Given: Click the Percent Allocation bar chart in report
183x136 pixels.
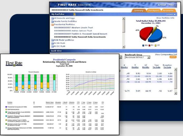Looking at the screenshot, I should pyautogui.click(x=32, y=83).
